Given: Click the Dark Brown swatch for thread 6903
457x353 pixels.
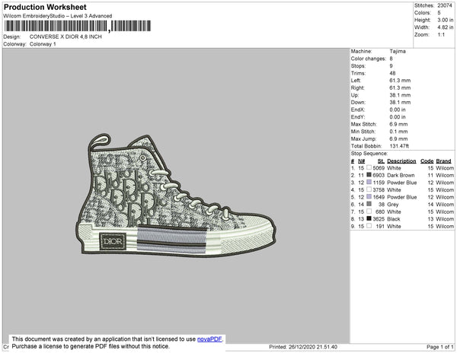Looking at the screenshot, I should 369,175.
